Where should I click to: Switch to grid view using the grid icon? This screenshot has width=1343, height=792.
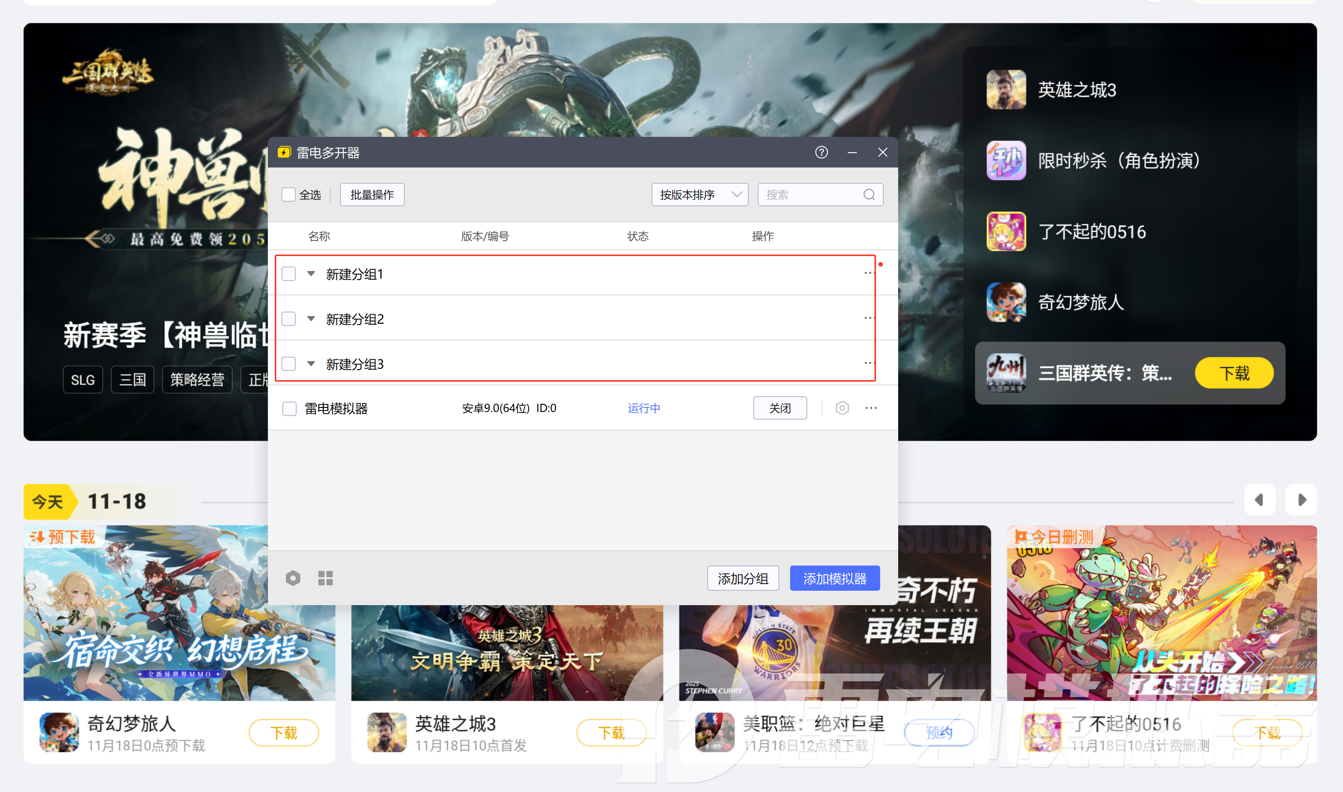[x=325, y=578]
